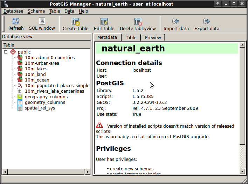Click the metadata vertical scrollbar thumb
Viewport: 248px width, 184px height.
tap(242, 96)
